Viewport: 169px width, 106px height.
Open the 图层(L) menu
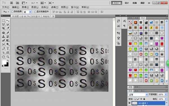point(35,7)
